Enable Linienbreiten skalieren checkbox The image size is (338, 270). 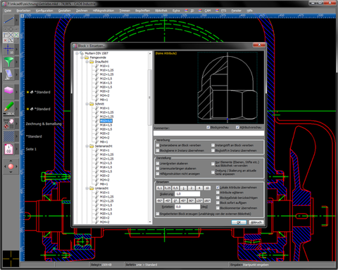click(x=158, y=163)
